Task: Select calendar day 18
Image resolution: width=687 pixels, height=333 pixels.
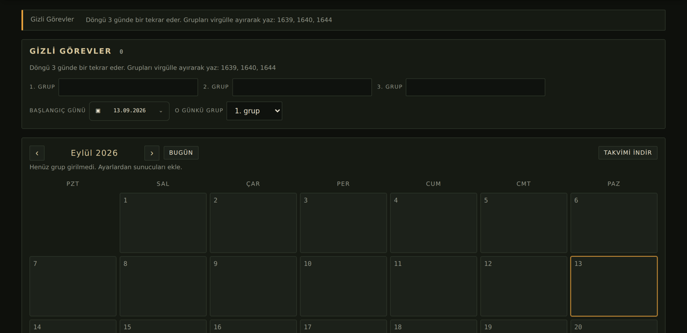Action: point(433,327)
